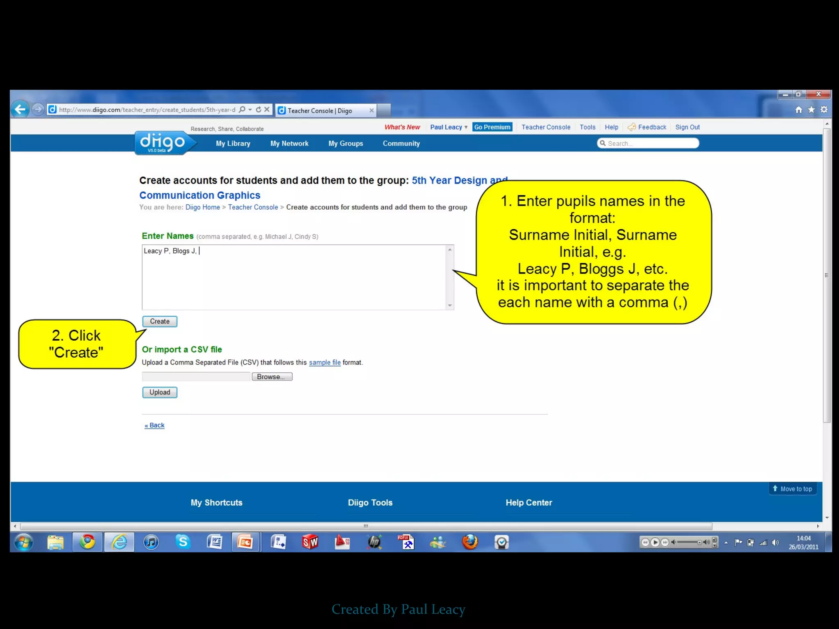Image resolution: width=839 pixels, height=629 pixels.
Task: Select the Teacher Console | Diigo tab
Action: click(x=326, y=111)
